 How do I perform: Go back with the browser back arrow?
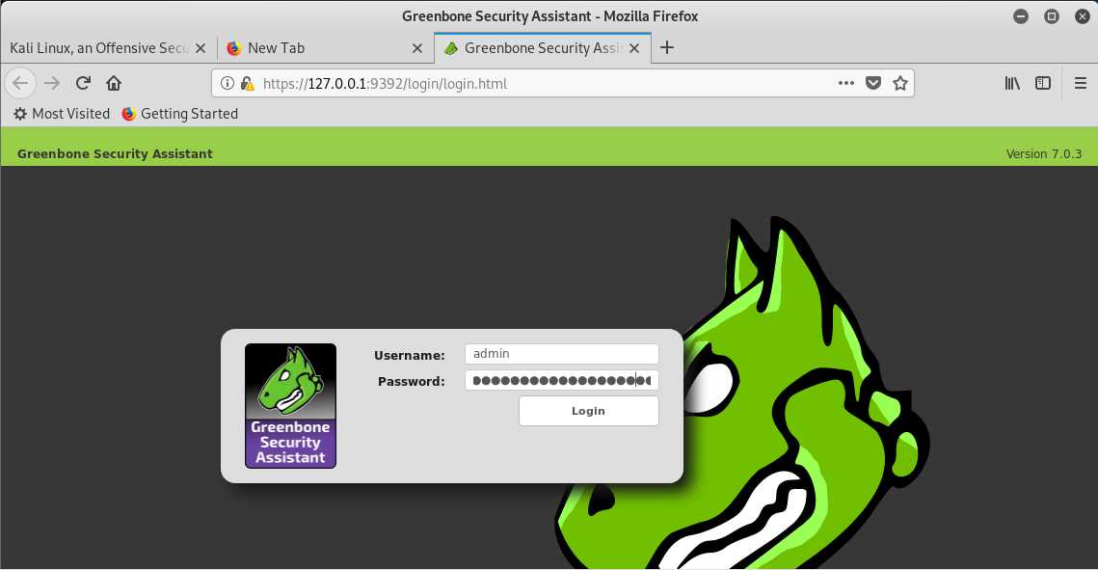point(20,83)
